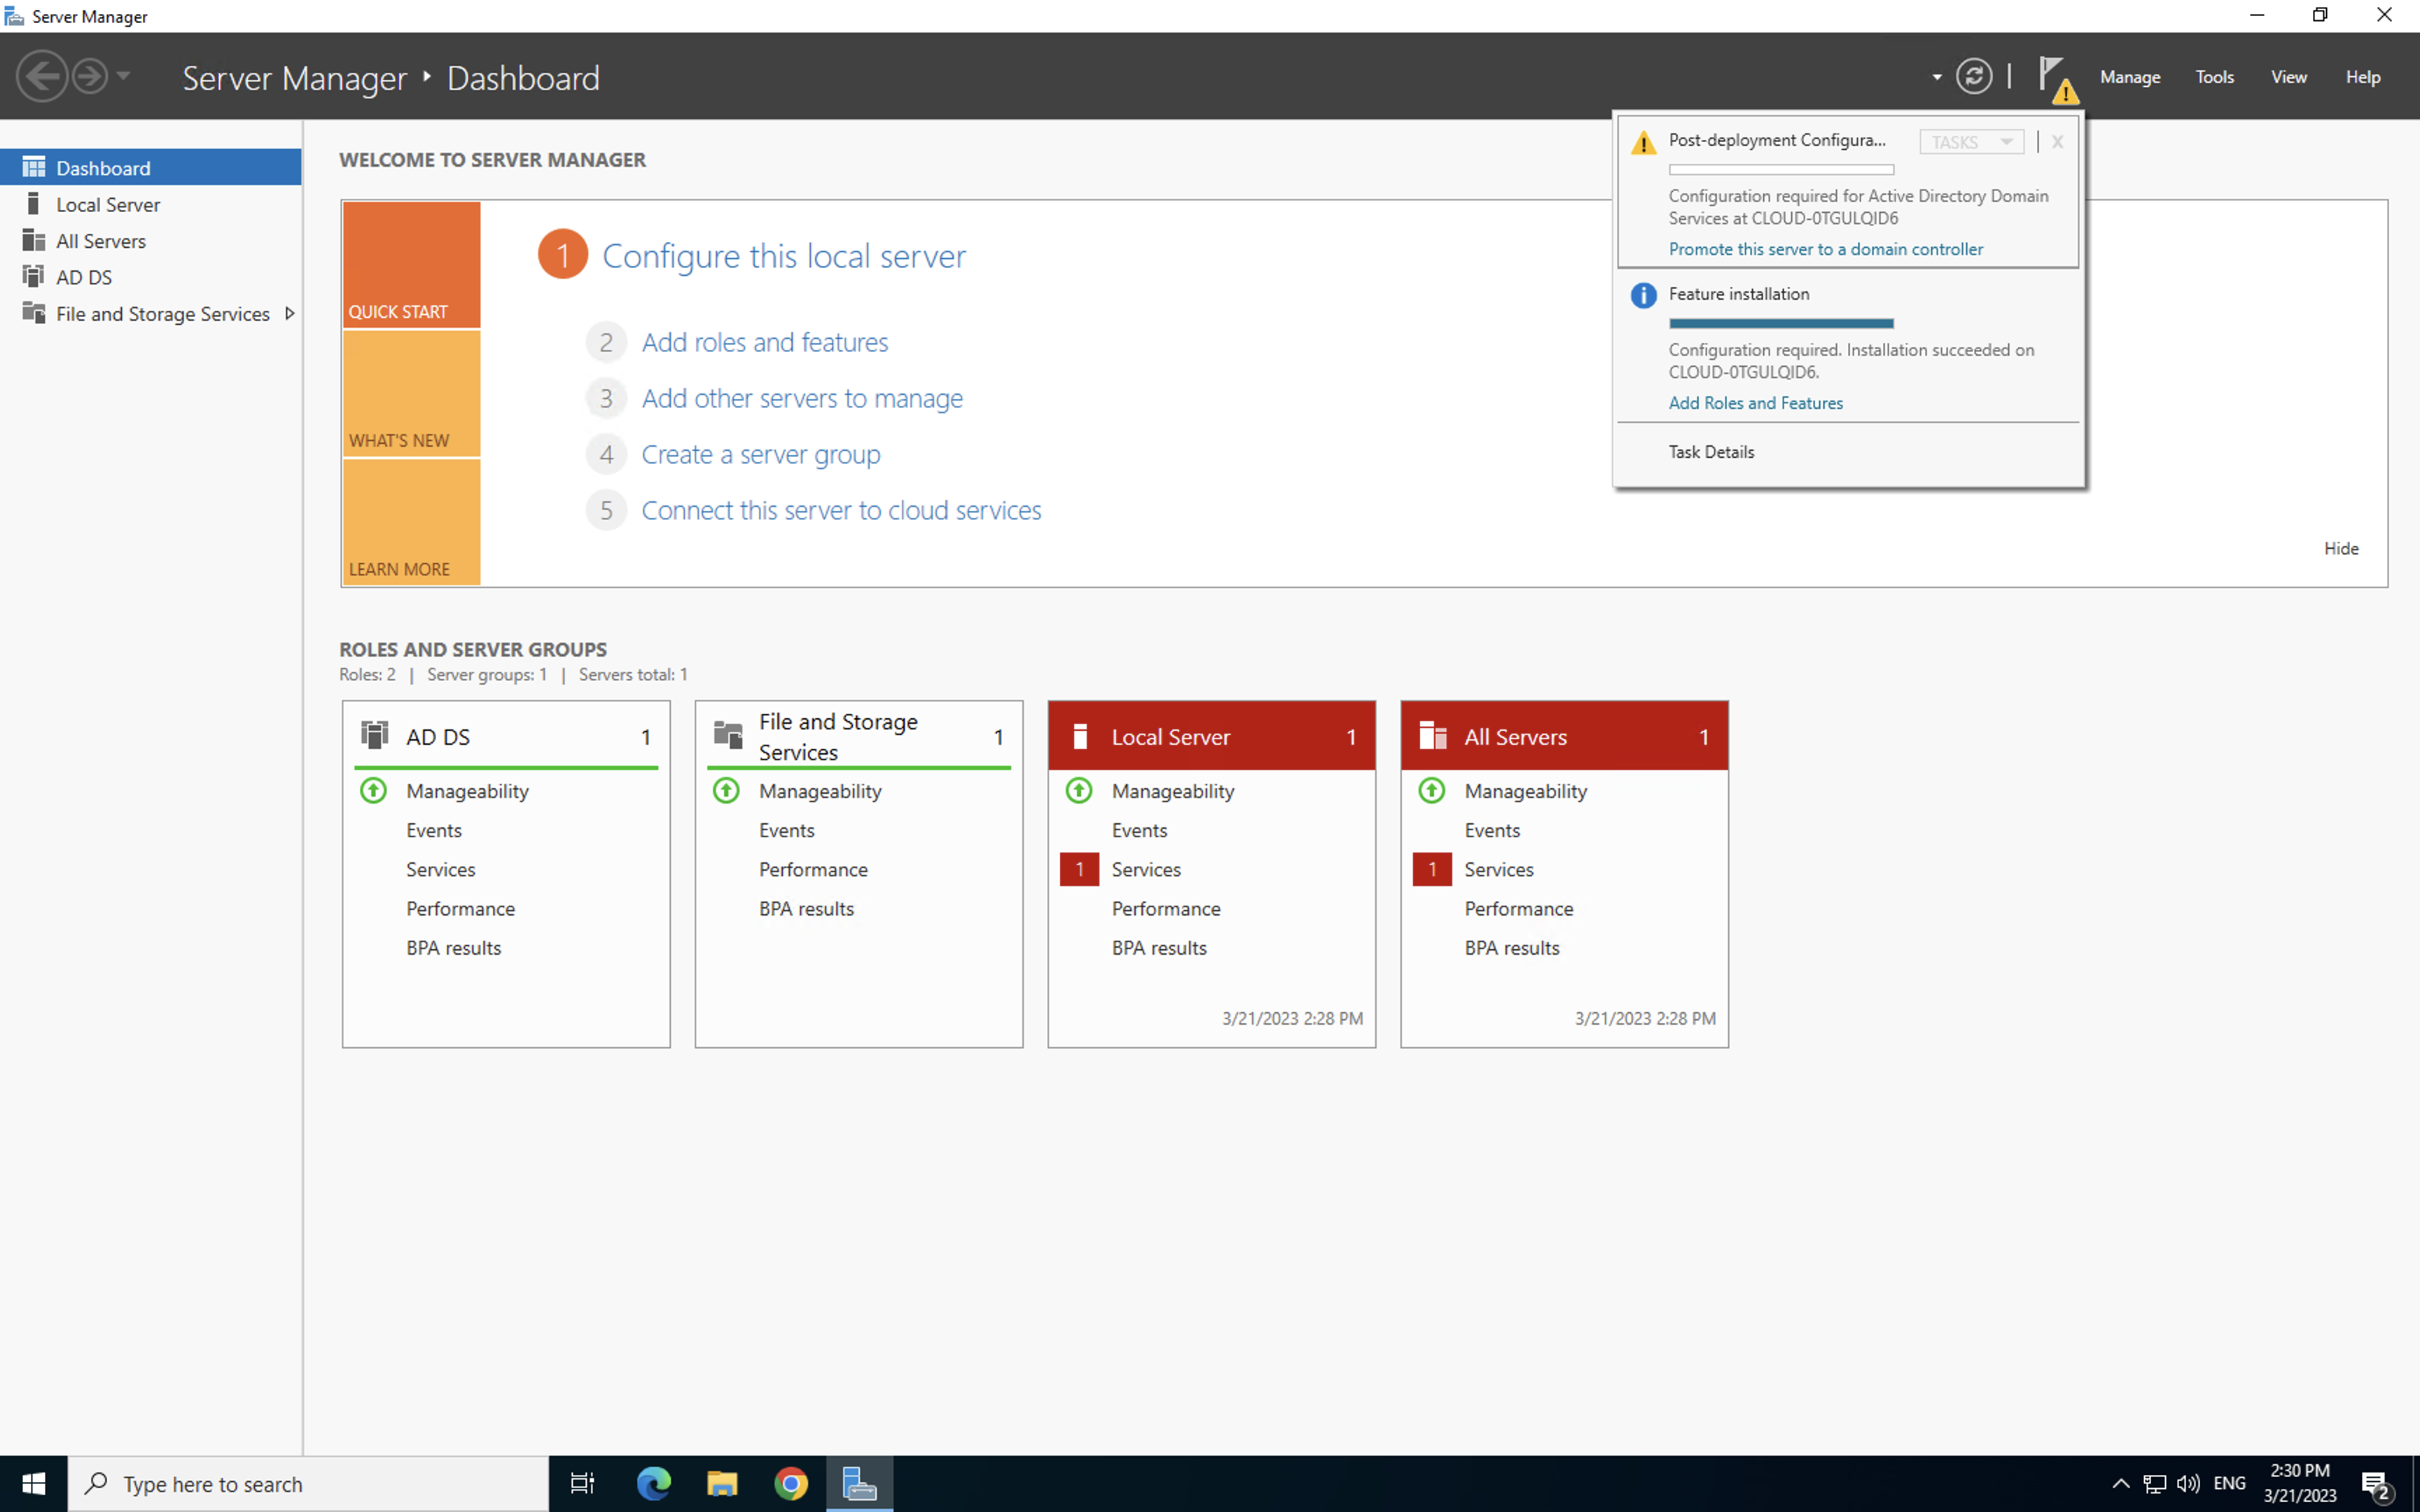Click Add Roles and Features notification link
This screenshot has height=1512, width=2420.
[1755, 403]
